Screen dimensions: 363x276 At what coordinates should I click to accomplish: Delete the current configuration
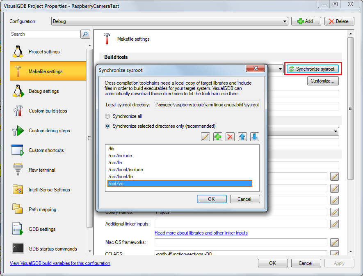click(339, 21)
